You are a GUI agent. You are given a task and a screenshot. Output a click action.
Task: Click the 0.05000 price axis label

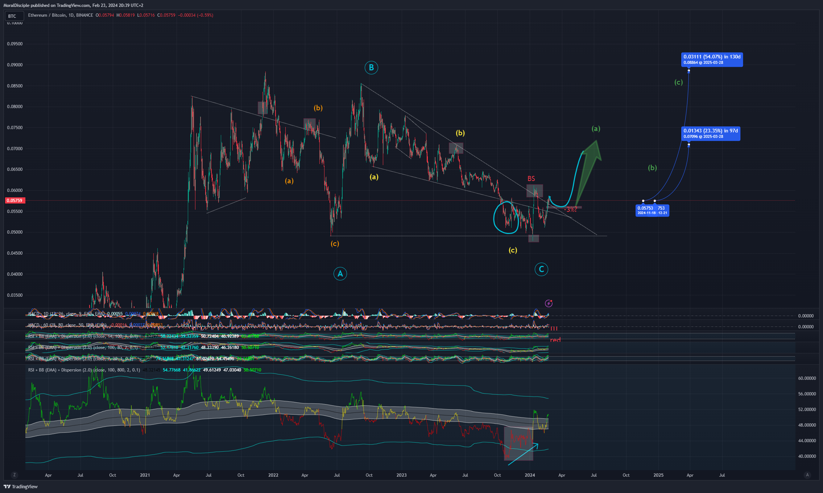point(15,232)
